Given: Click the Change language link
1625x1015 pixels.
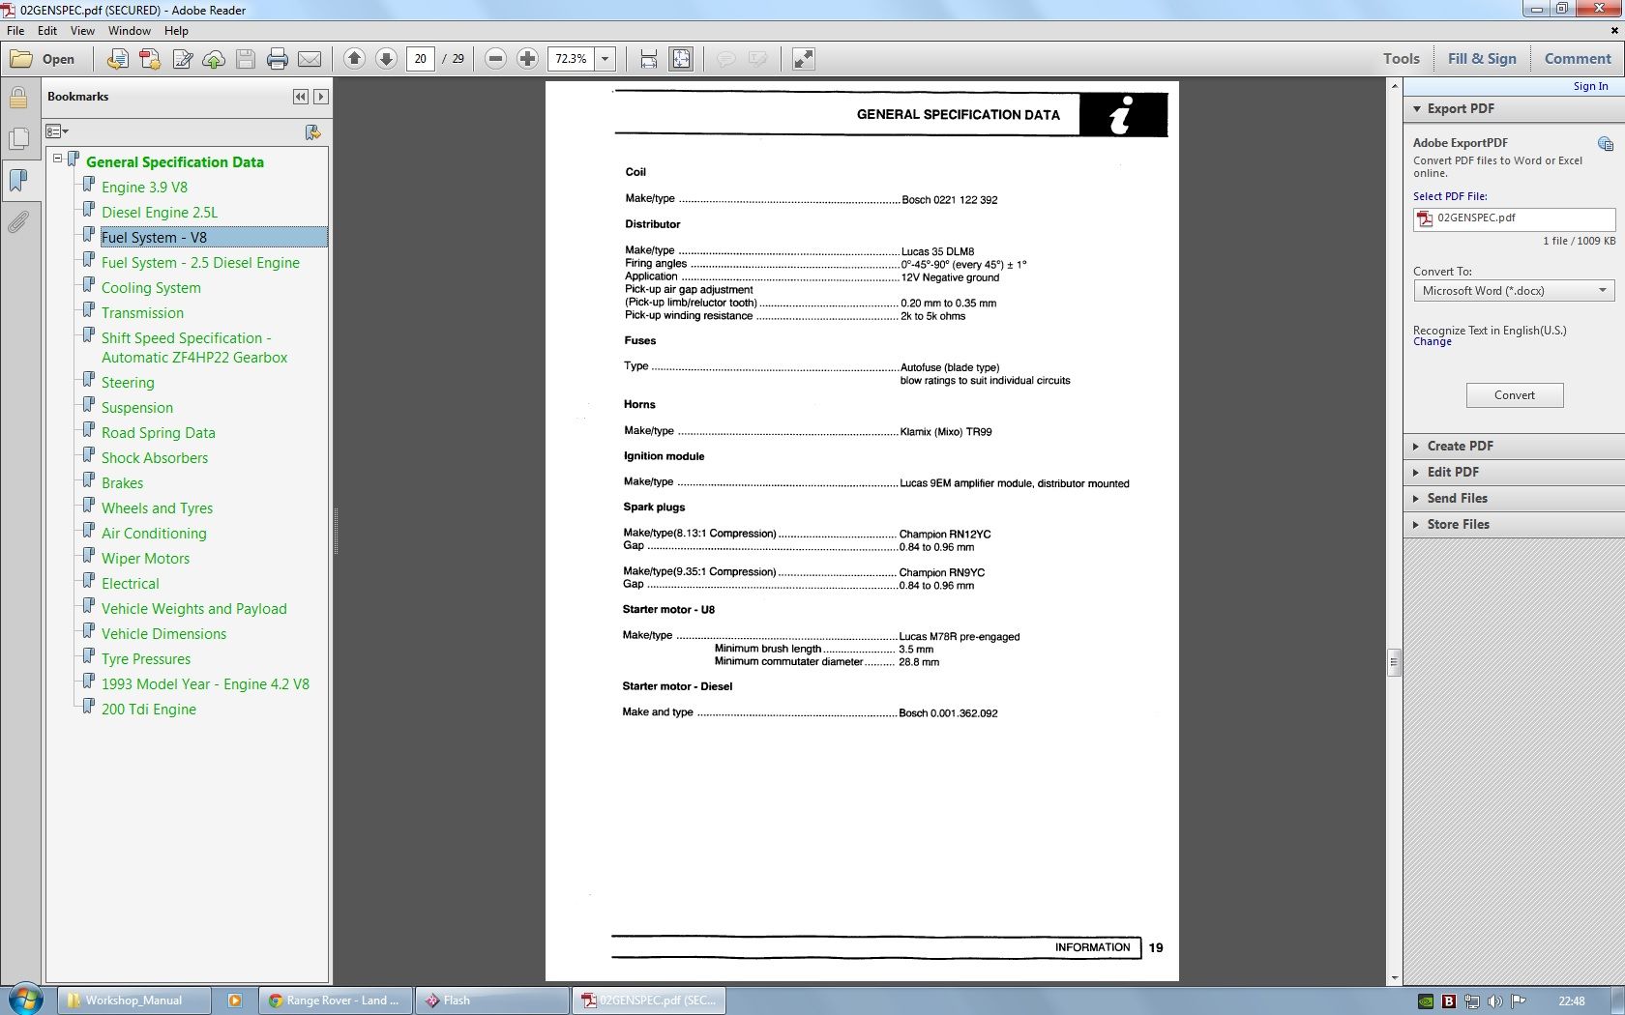Looking at the screenshot, I should [1432, 342].
